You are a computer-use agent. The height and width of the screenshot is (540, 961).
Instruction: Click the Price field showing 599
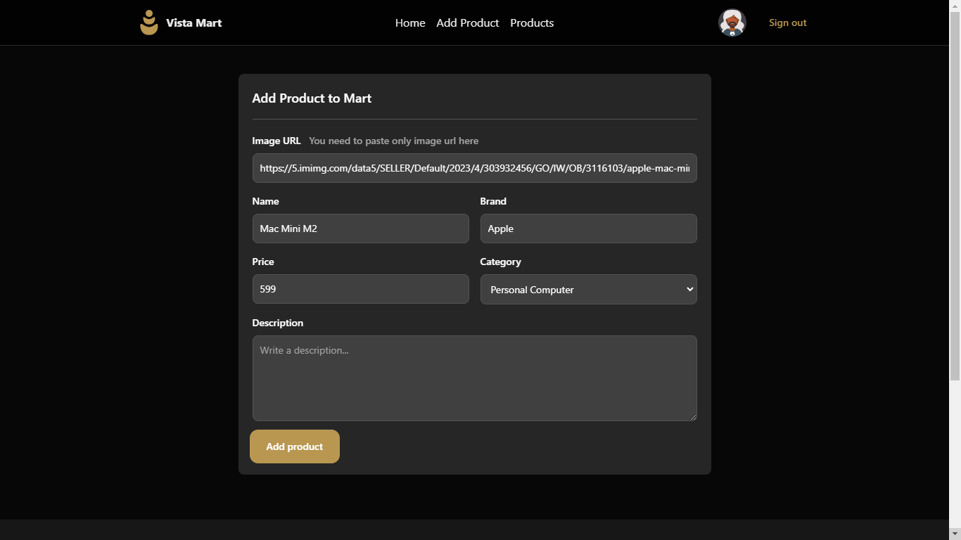pos(361,289)
